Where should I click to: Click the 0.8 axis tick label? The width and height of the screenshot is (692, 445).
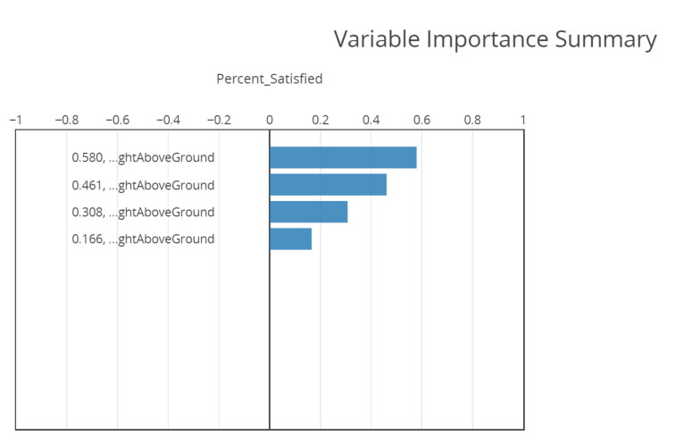[x=472, y=119]
